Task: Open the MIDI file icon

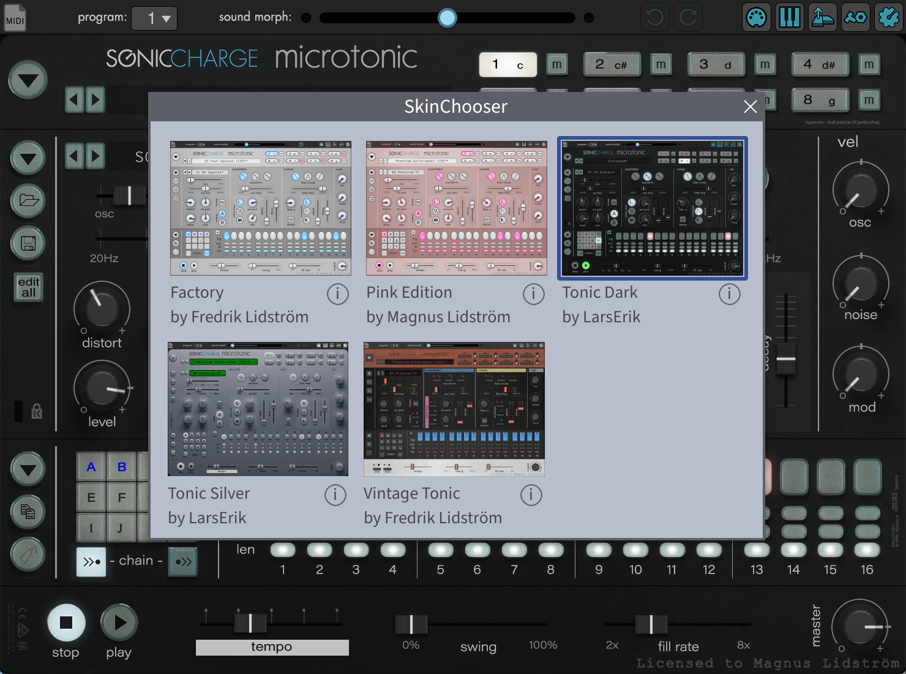Action: click(15, 17)
